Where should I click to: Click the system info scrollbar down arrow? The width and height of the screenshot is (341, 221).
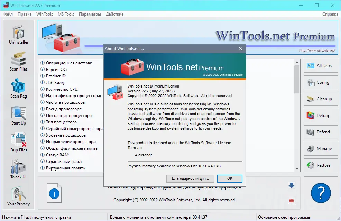tap(297, 168)
